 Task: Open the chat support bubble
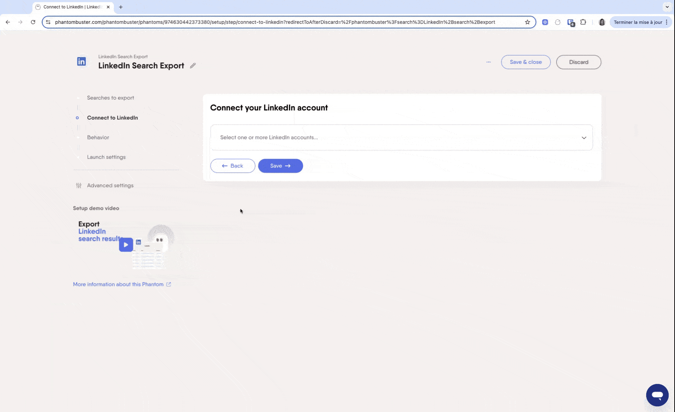click(657, 395)
